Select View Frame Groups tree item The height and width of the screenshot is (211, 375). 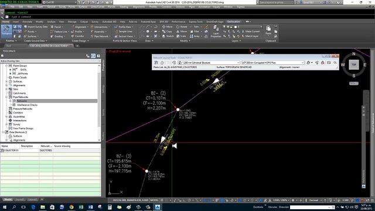point(23,128)
